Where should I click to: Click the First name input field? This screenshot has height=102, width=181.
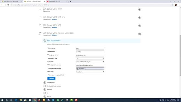(90, 48)
